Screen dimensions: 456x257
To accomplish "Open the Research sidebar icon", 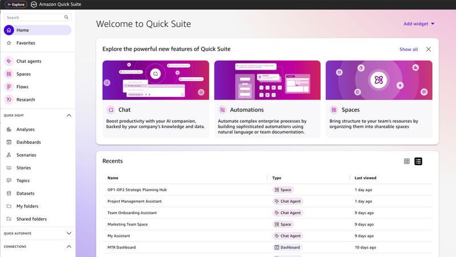I will click(x=9, y=99).
